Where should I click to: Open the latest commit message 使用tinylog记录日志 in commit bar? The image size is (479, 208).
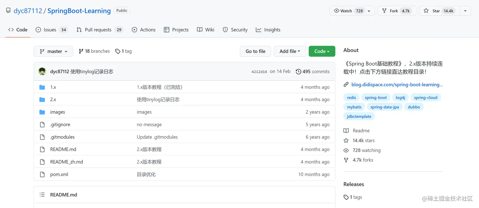coord(92,72)
